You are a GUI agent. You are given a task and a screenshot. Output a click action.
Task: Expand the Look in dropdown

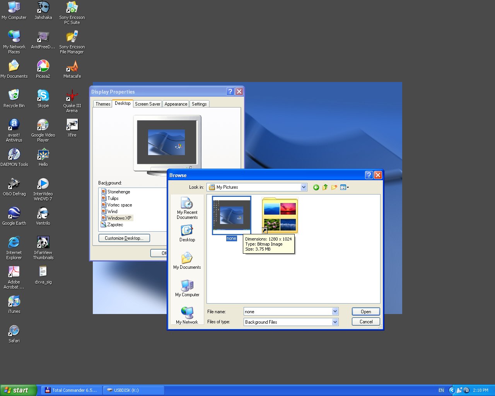(304, 187)
